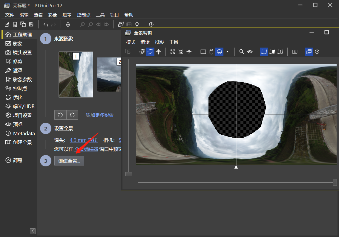Select rectilinear projection rectangle icon
Image resolution: width=339 pixels, height=237 pixels.
(203, 52)
